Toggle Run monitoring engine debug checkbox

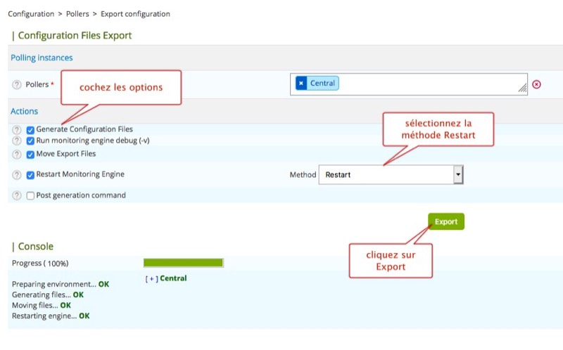pos(30,141)
